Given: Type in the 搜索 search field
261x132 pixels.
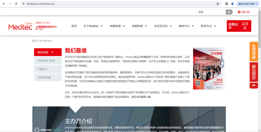Looking at the screenshot, I should pyautogui.click(x=210, y=12).
